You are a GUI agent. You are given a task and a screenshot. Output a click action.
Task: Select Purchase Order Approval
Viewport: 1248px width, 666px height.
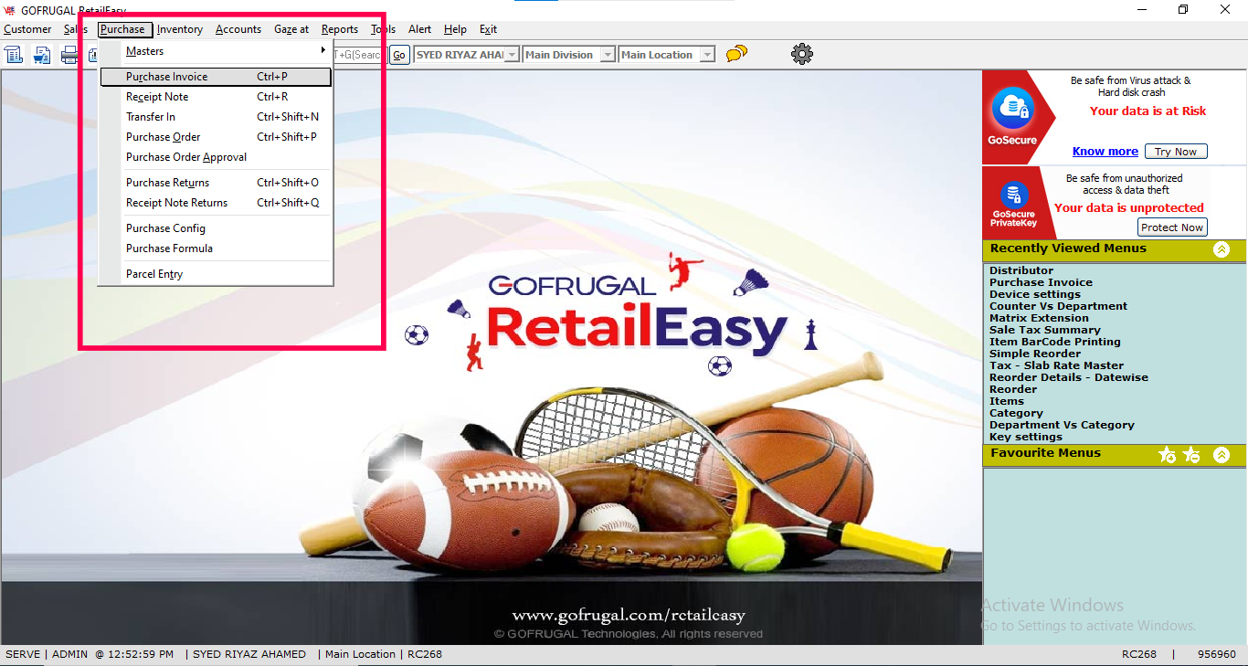(215, 157)
